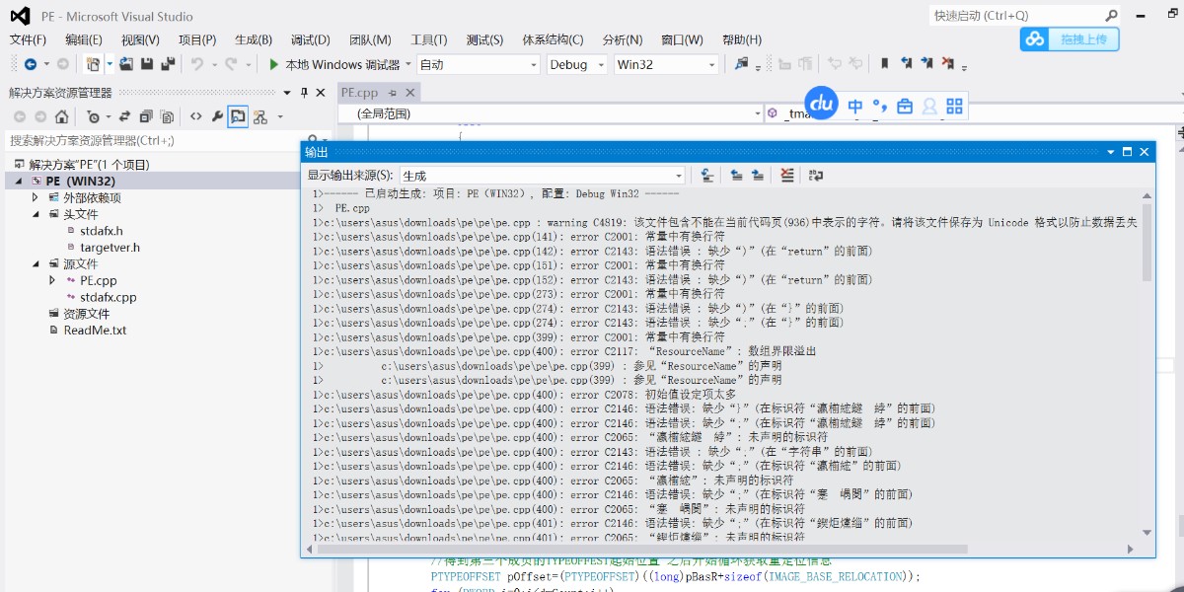Expand the 外部依赖项 tree node
Image resolution: width=1184 pixels, height=592 pixels.
pos(37,197)
